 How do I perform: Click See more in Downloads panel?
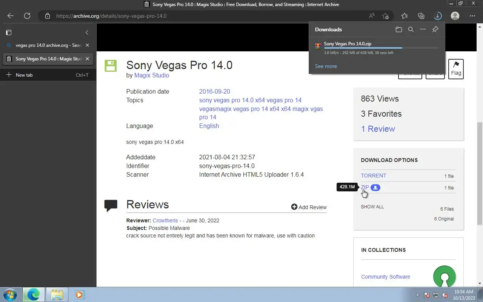pos(326,66)
